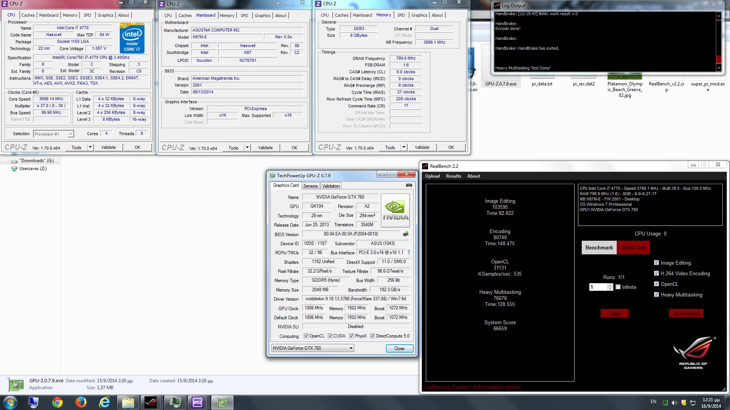This screenshot has height=410, width=730.
Task: Toggle the DirectCompute 5.0 checkbox
Action: pos(372,336)
